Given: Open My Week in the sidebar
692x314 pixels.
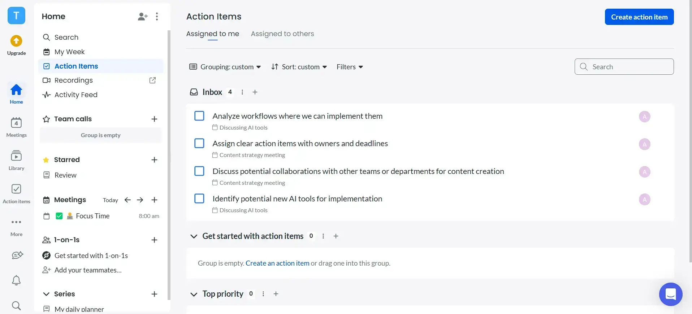Looking at the screenshot, I should [69, 52].
